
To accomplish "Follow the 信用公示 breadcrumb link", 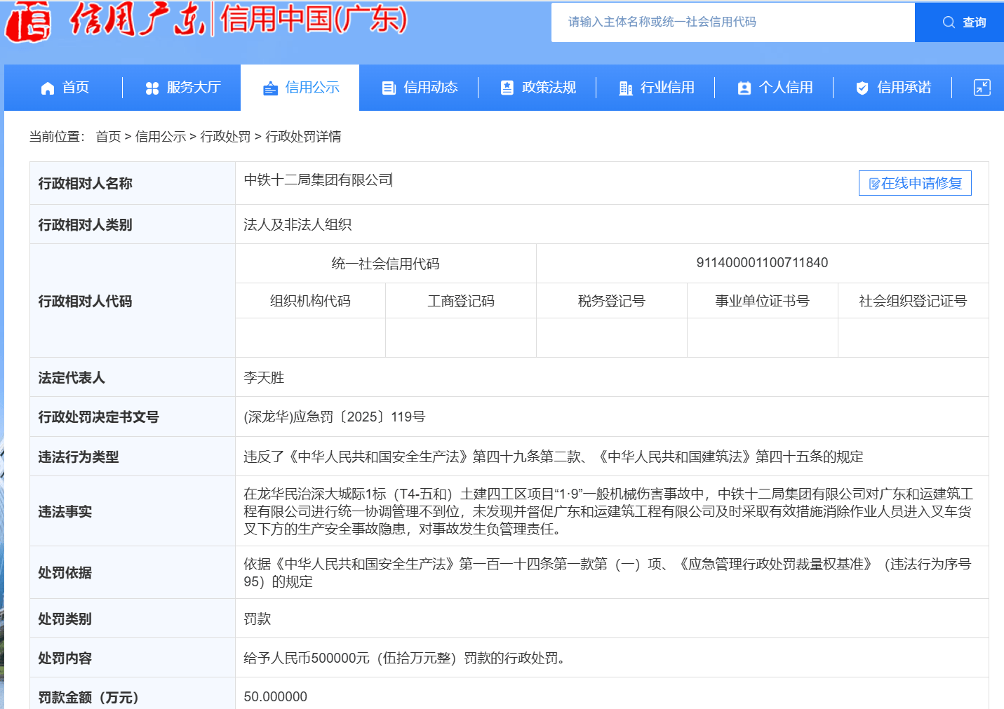I will pos(160,137).
